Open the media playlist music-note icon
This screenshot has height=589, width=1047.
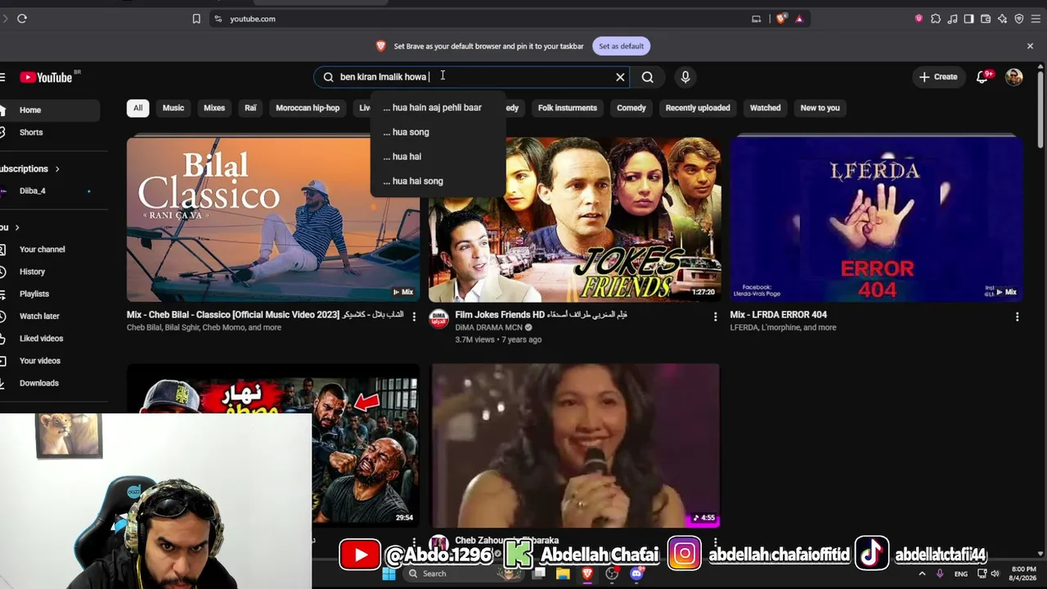[x=952, y=19]
